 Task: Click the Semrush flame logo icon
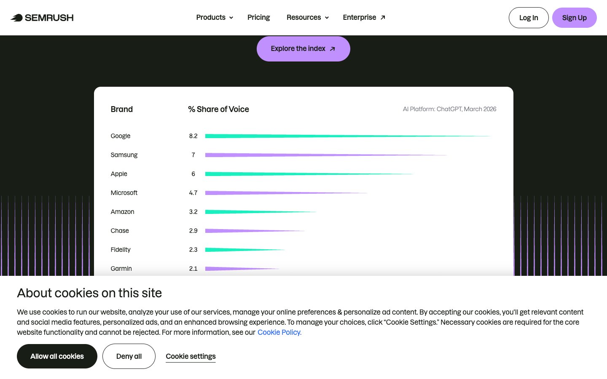click(x=17, y=18)
